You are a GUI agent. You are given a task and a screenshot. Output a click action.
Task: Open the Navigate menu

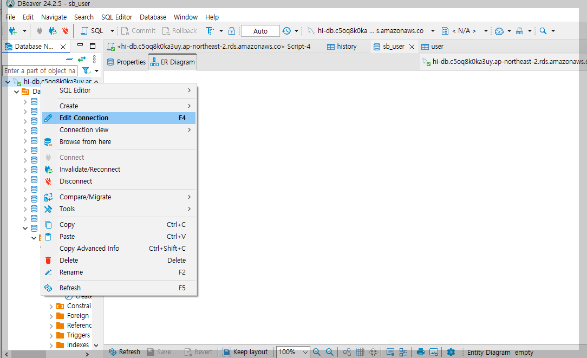click(x=54, y=17)
